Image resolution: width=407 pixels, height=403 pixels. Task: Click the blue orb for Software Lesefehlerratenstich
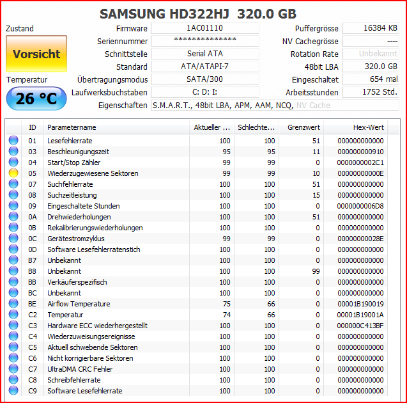[x=13, y=249]
